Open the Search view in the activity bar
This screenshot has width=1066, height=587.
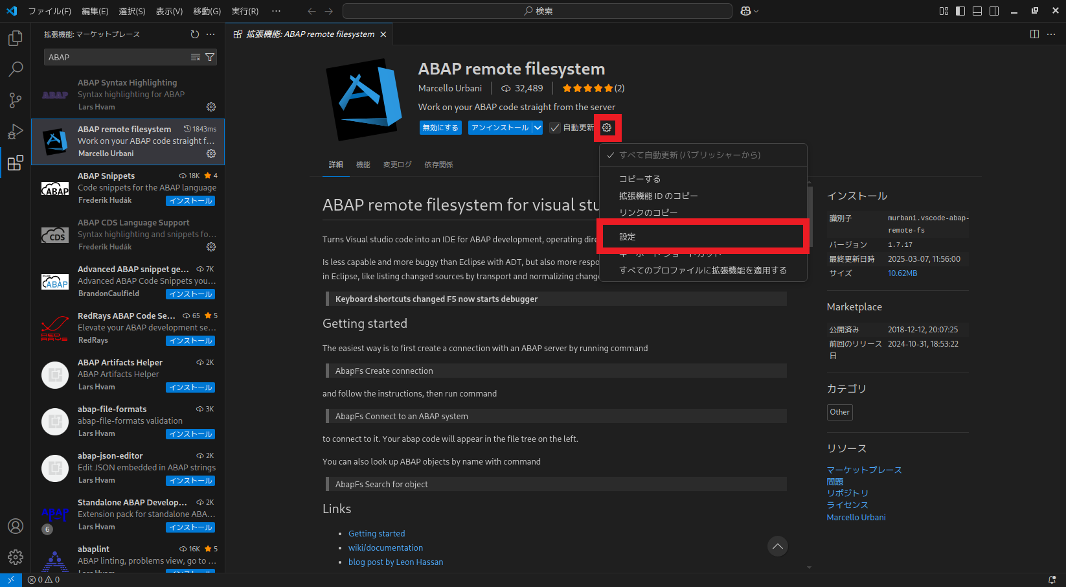(14, 69)
